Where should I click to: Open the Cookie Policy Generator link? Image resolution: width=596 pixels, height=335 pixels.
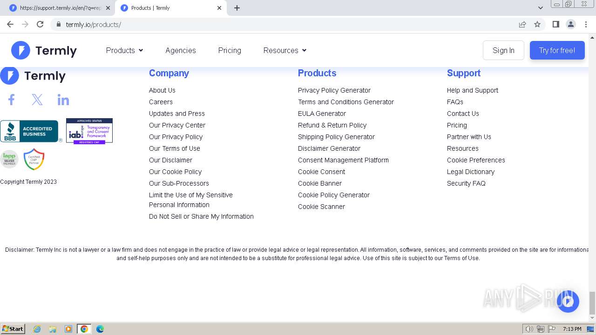pos(334,195)
